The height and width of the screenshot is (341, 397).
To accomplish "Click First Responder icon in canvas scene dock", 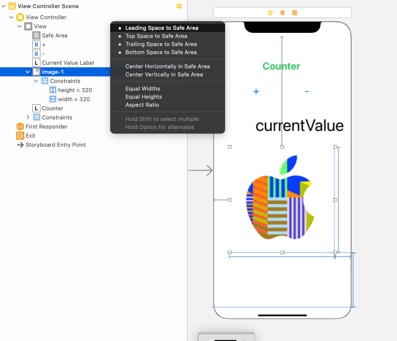I will (x=282, y=13).
